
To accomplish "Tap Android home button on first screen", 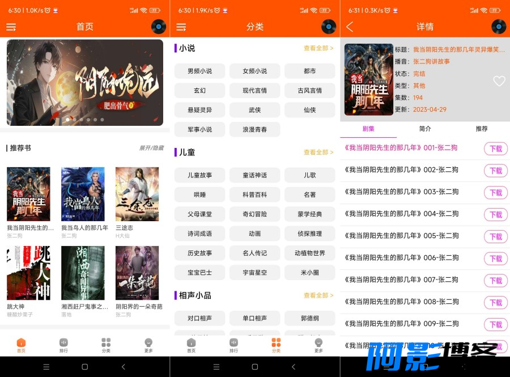I will pos(84,367).
